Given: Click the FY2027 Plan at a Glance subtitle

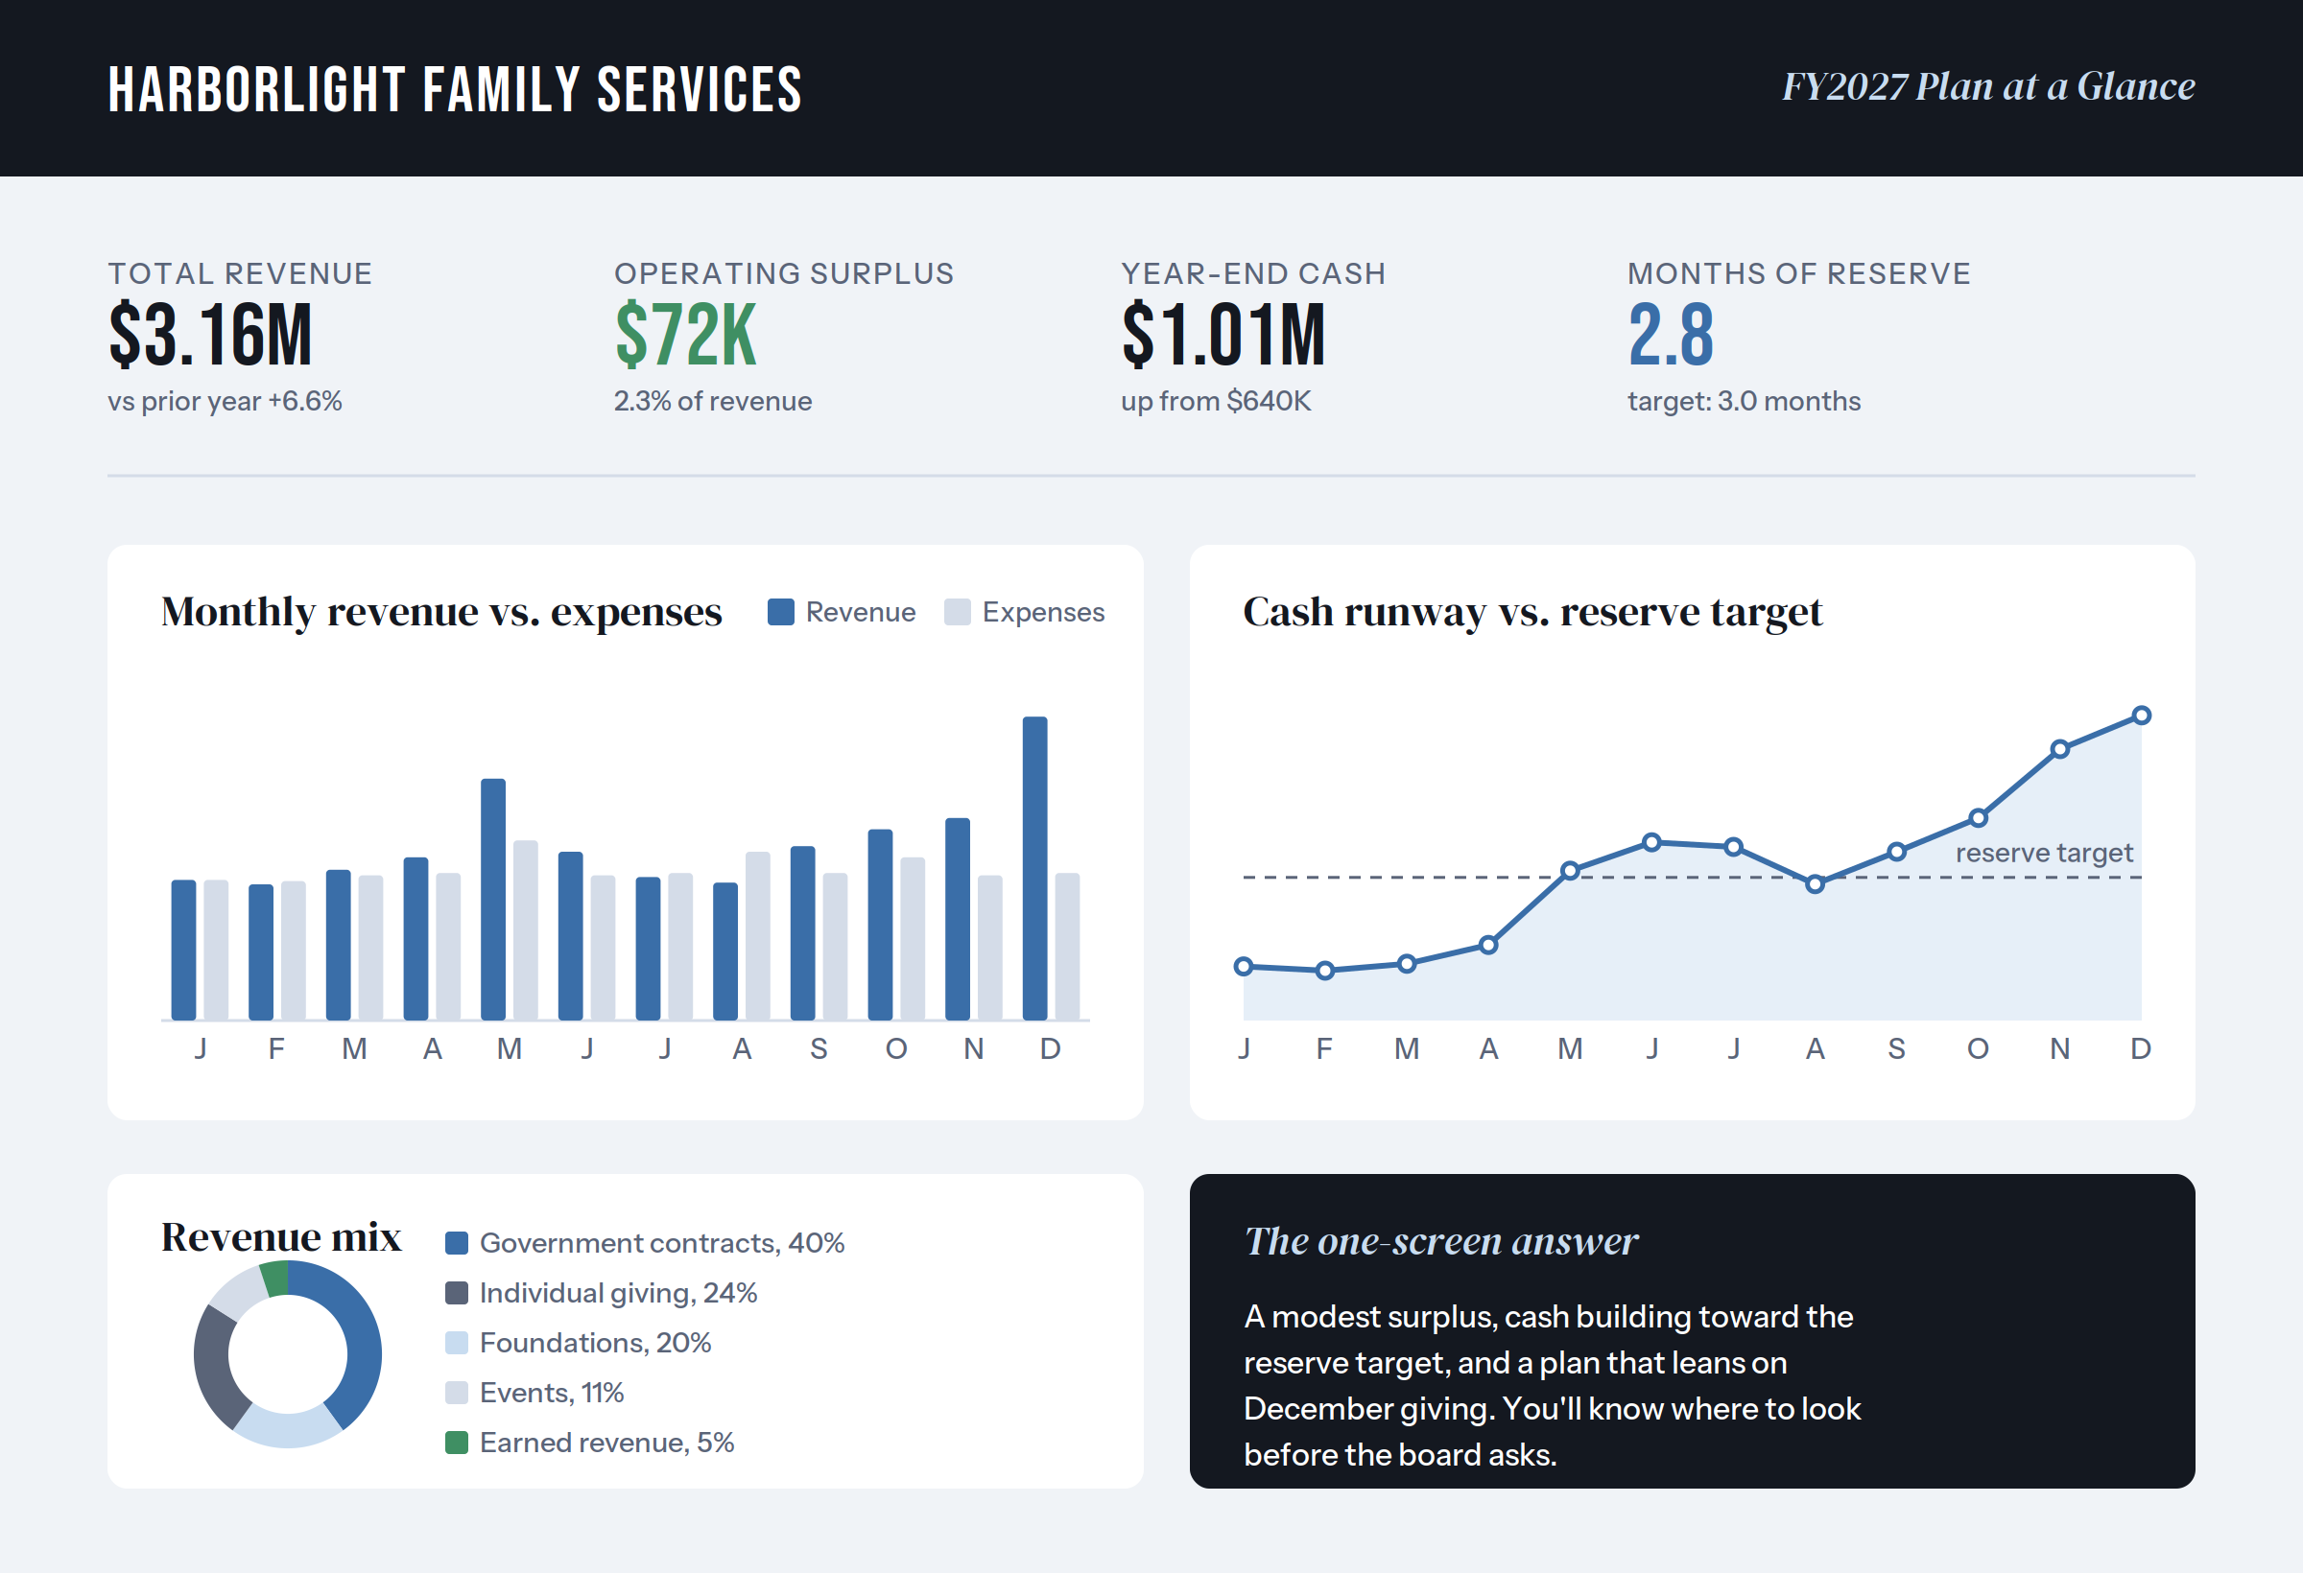Looking at the screenshot, I should [1988, 87].
